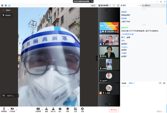This screenshot has width=167, height=113.
Task: Click the network signal status icon
Action: coord(9,5)
